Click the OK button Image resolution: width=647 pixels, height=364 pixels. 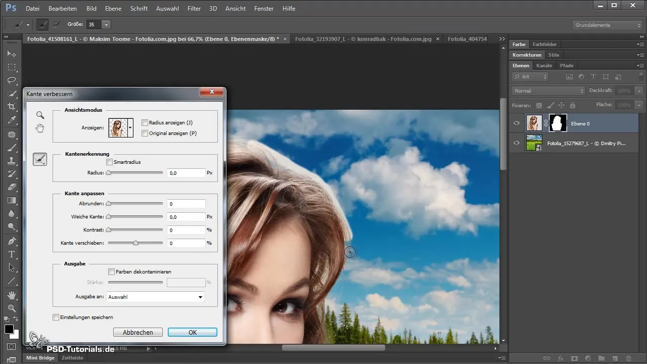(192, 332)
